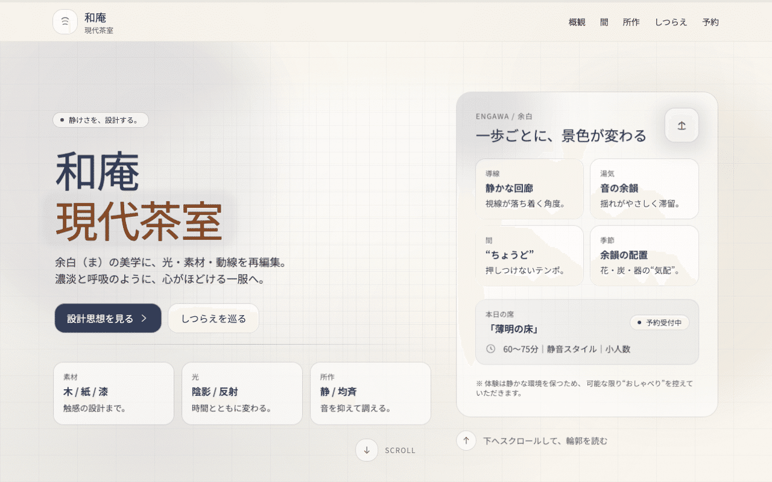Select 所作 in the top navigation

631,22
